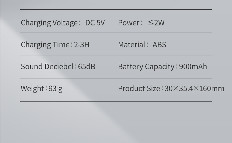Select the DC 5V value
Viewport: 232px width, 143px height.
point(95,23)
